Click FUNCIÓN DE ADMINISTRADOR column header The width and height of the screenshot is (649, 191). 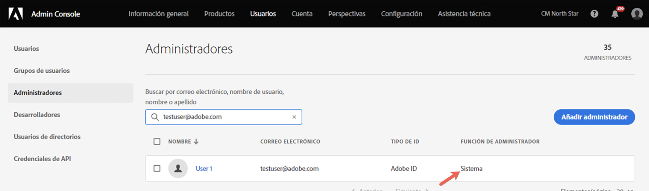coord(500,141)
